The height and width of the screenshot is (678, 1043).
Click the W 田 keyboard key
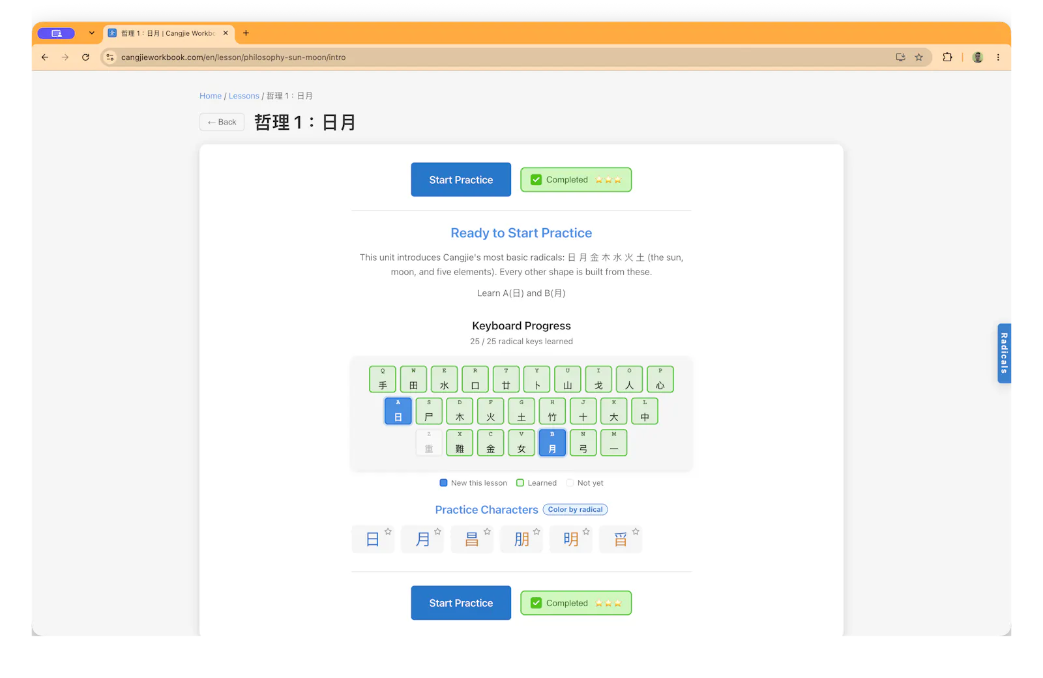click(413, 379)
